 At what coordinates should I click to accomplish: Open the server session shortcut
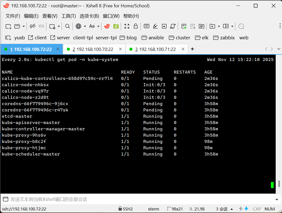[60, 38]
